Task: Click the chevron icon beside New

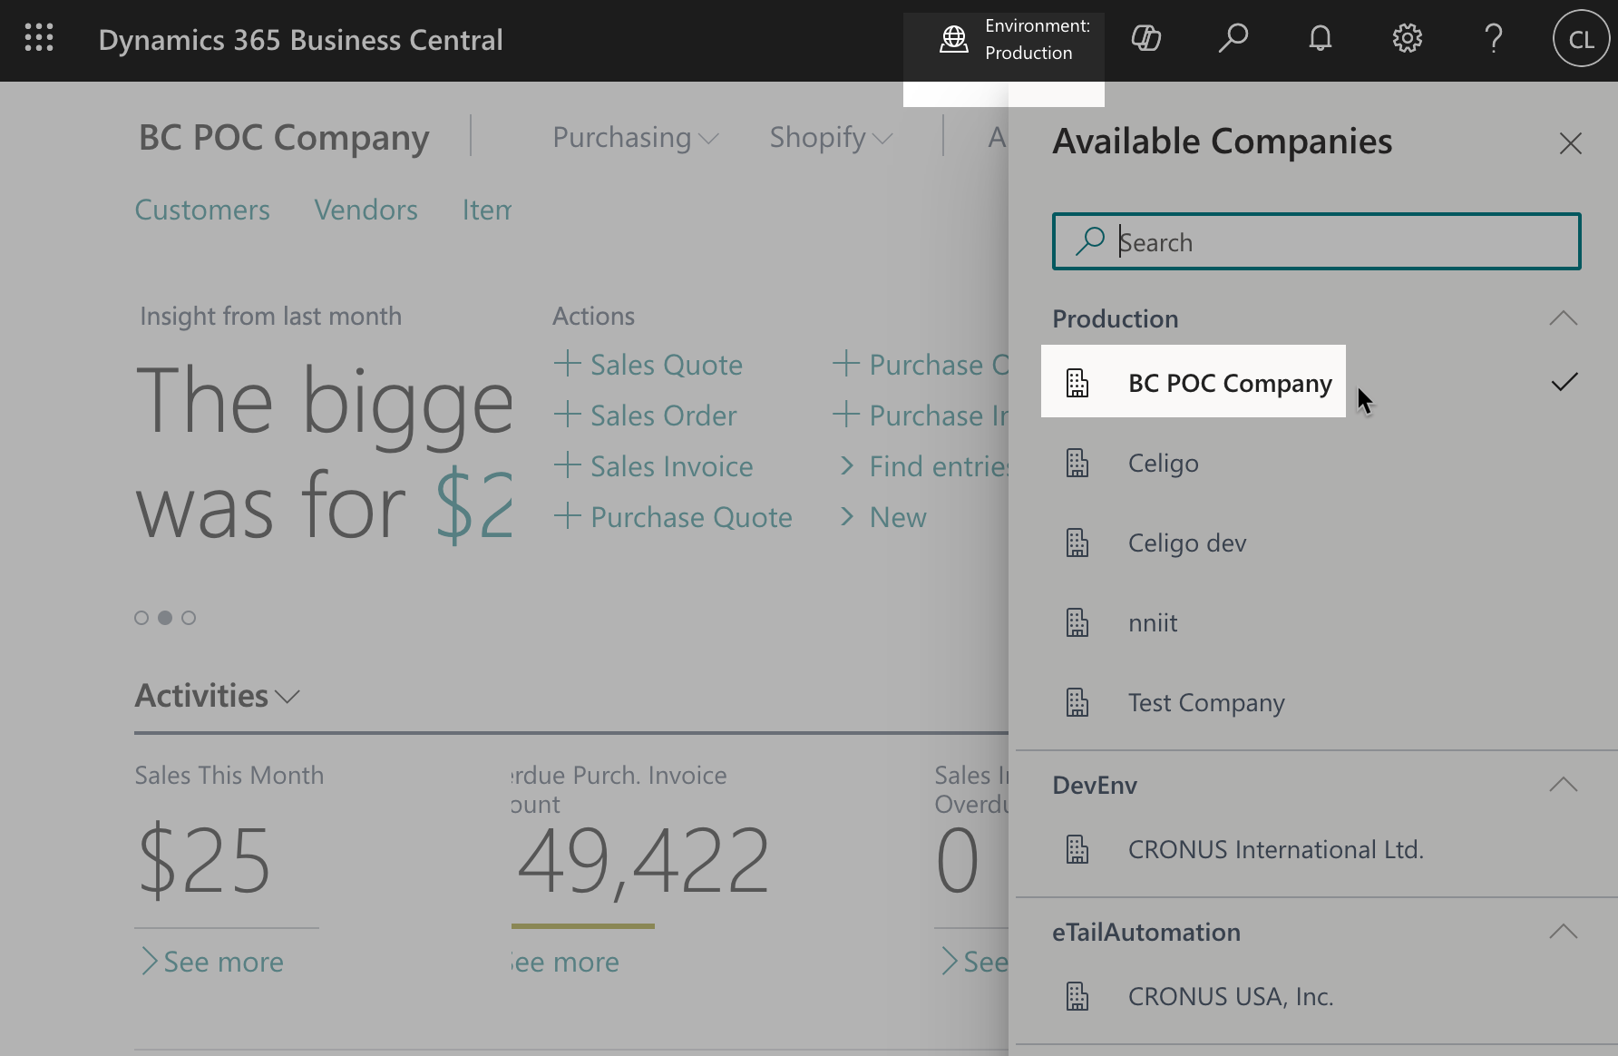Action: (847, 516)
